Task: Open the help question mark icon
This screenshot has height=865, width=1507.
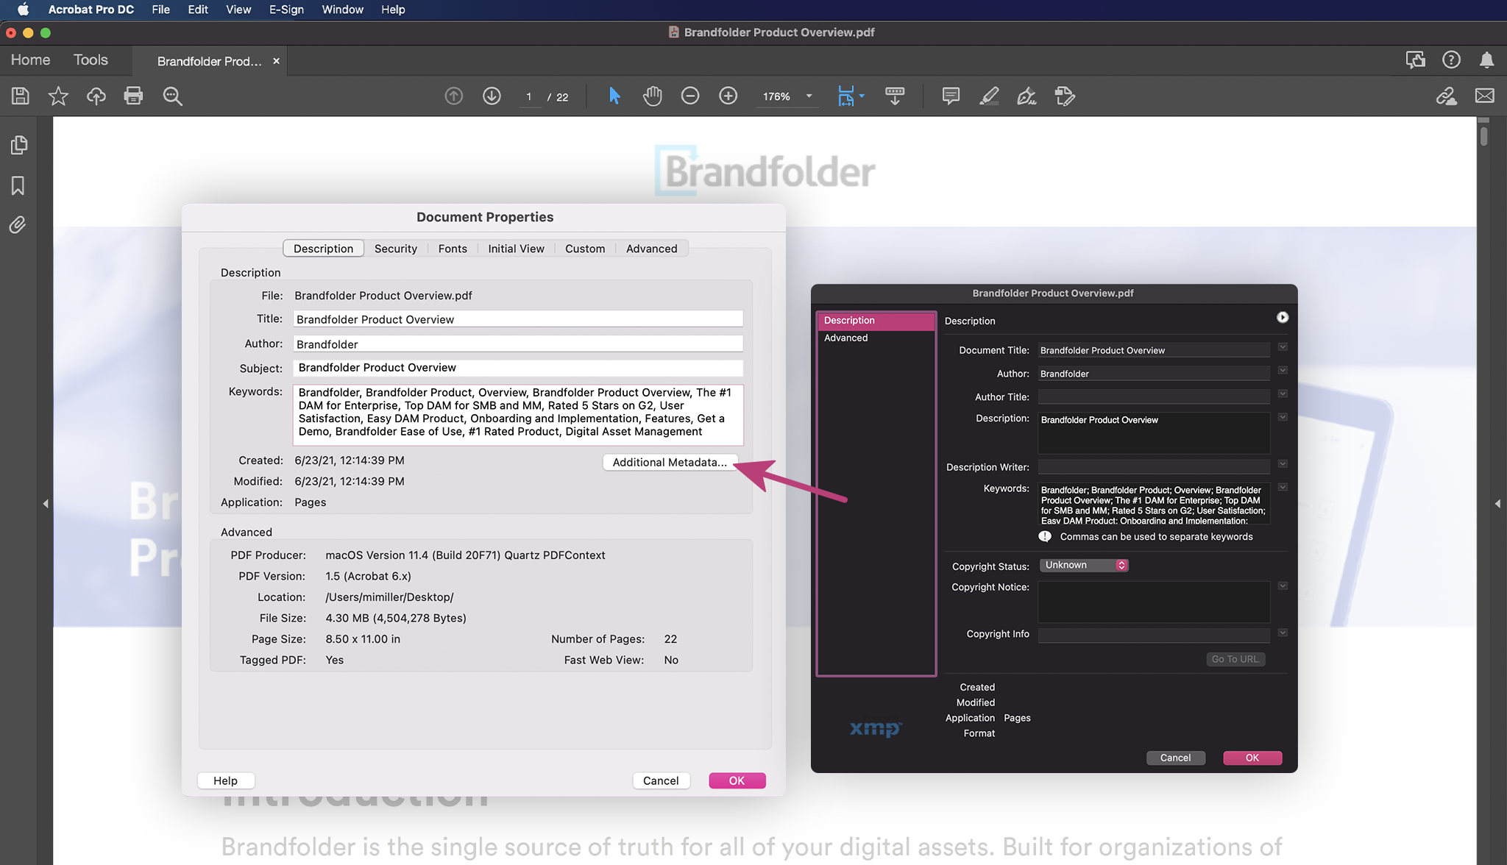Action: coord(1451,60)
